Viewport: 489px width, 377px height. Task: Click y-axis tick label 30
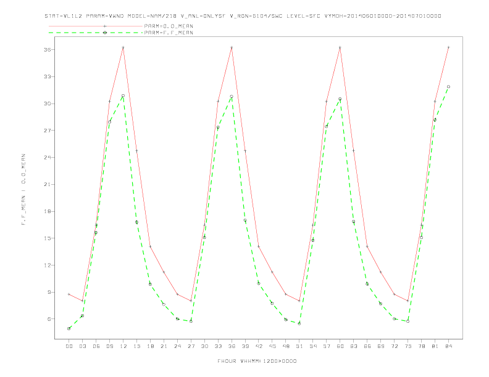click(x=48, y=103)
